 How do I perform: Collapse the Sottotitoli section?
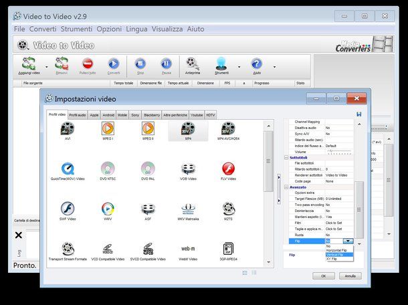click(x=286, y=158)
